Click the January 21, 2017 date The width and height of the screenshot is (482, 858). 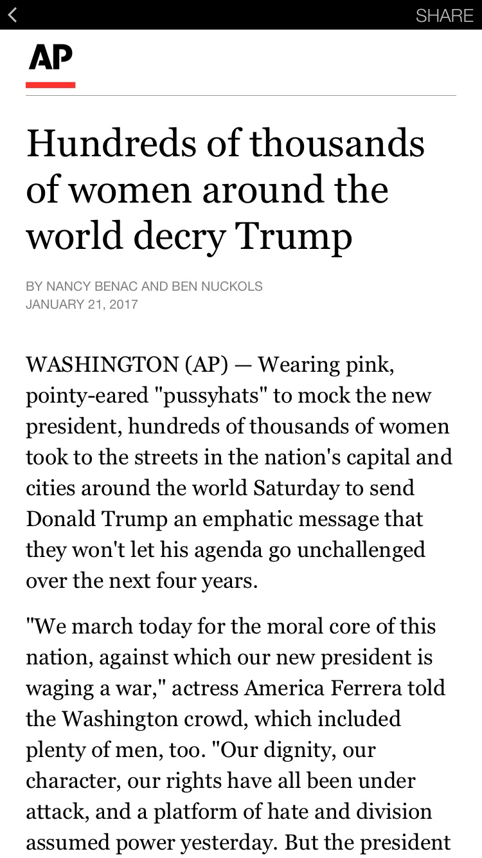[x=82, y=304]
